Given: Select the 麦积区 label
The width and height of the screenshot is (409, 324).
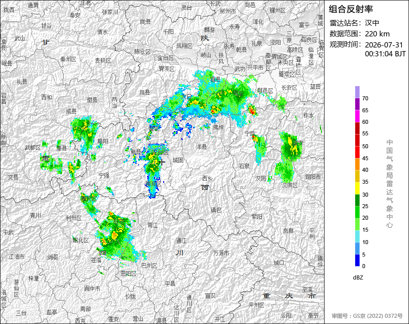Looking at the screenshot, I should click(x=103, y=61).
